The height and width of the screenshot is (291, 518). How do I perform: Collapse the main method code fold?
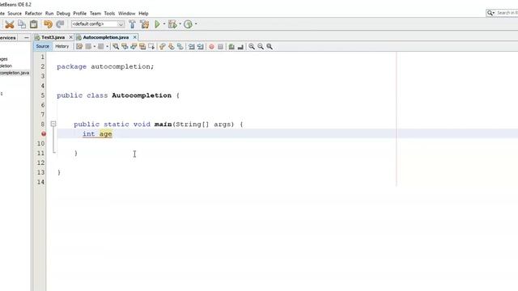pos(53,124)
